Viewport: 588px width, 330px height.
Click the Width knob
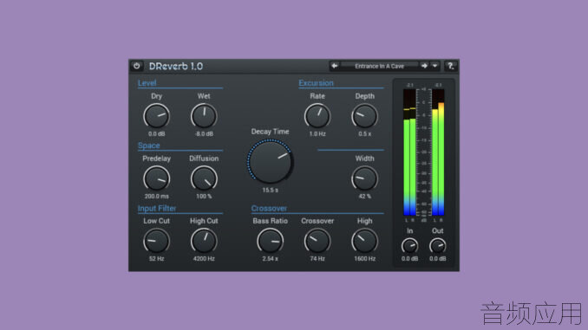[364, 178]
